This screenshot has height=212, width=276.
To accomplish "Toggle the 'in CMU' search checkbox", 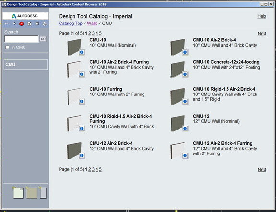I will (7, 47).
